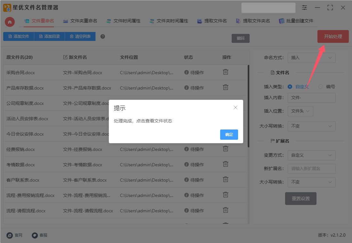Delete the 产品库存数据.docx row with trash icon
The height and width of the screenshot is (243, 352).
226,87
